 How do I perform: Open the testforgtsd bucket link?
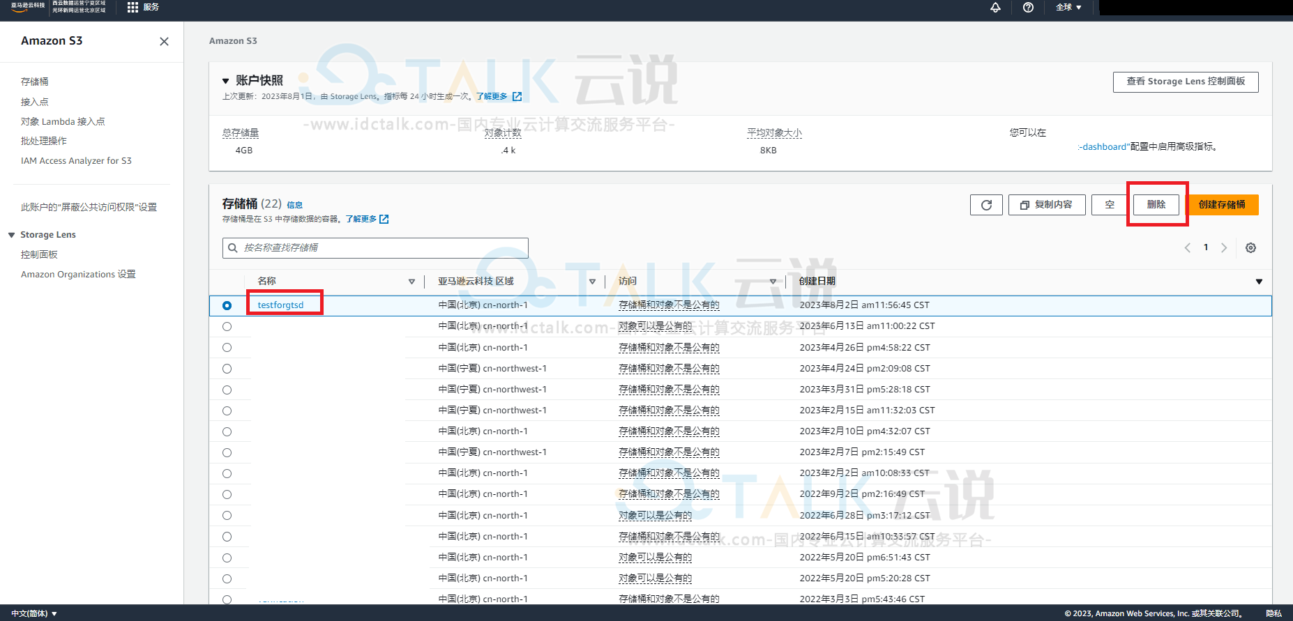pyautogui.click(x=280, y=305)
